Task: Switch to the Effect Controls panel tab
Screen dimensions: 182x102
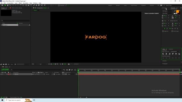Action: pos(17,8)
